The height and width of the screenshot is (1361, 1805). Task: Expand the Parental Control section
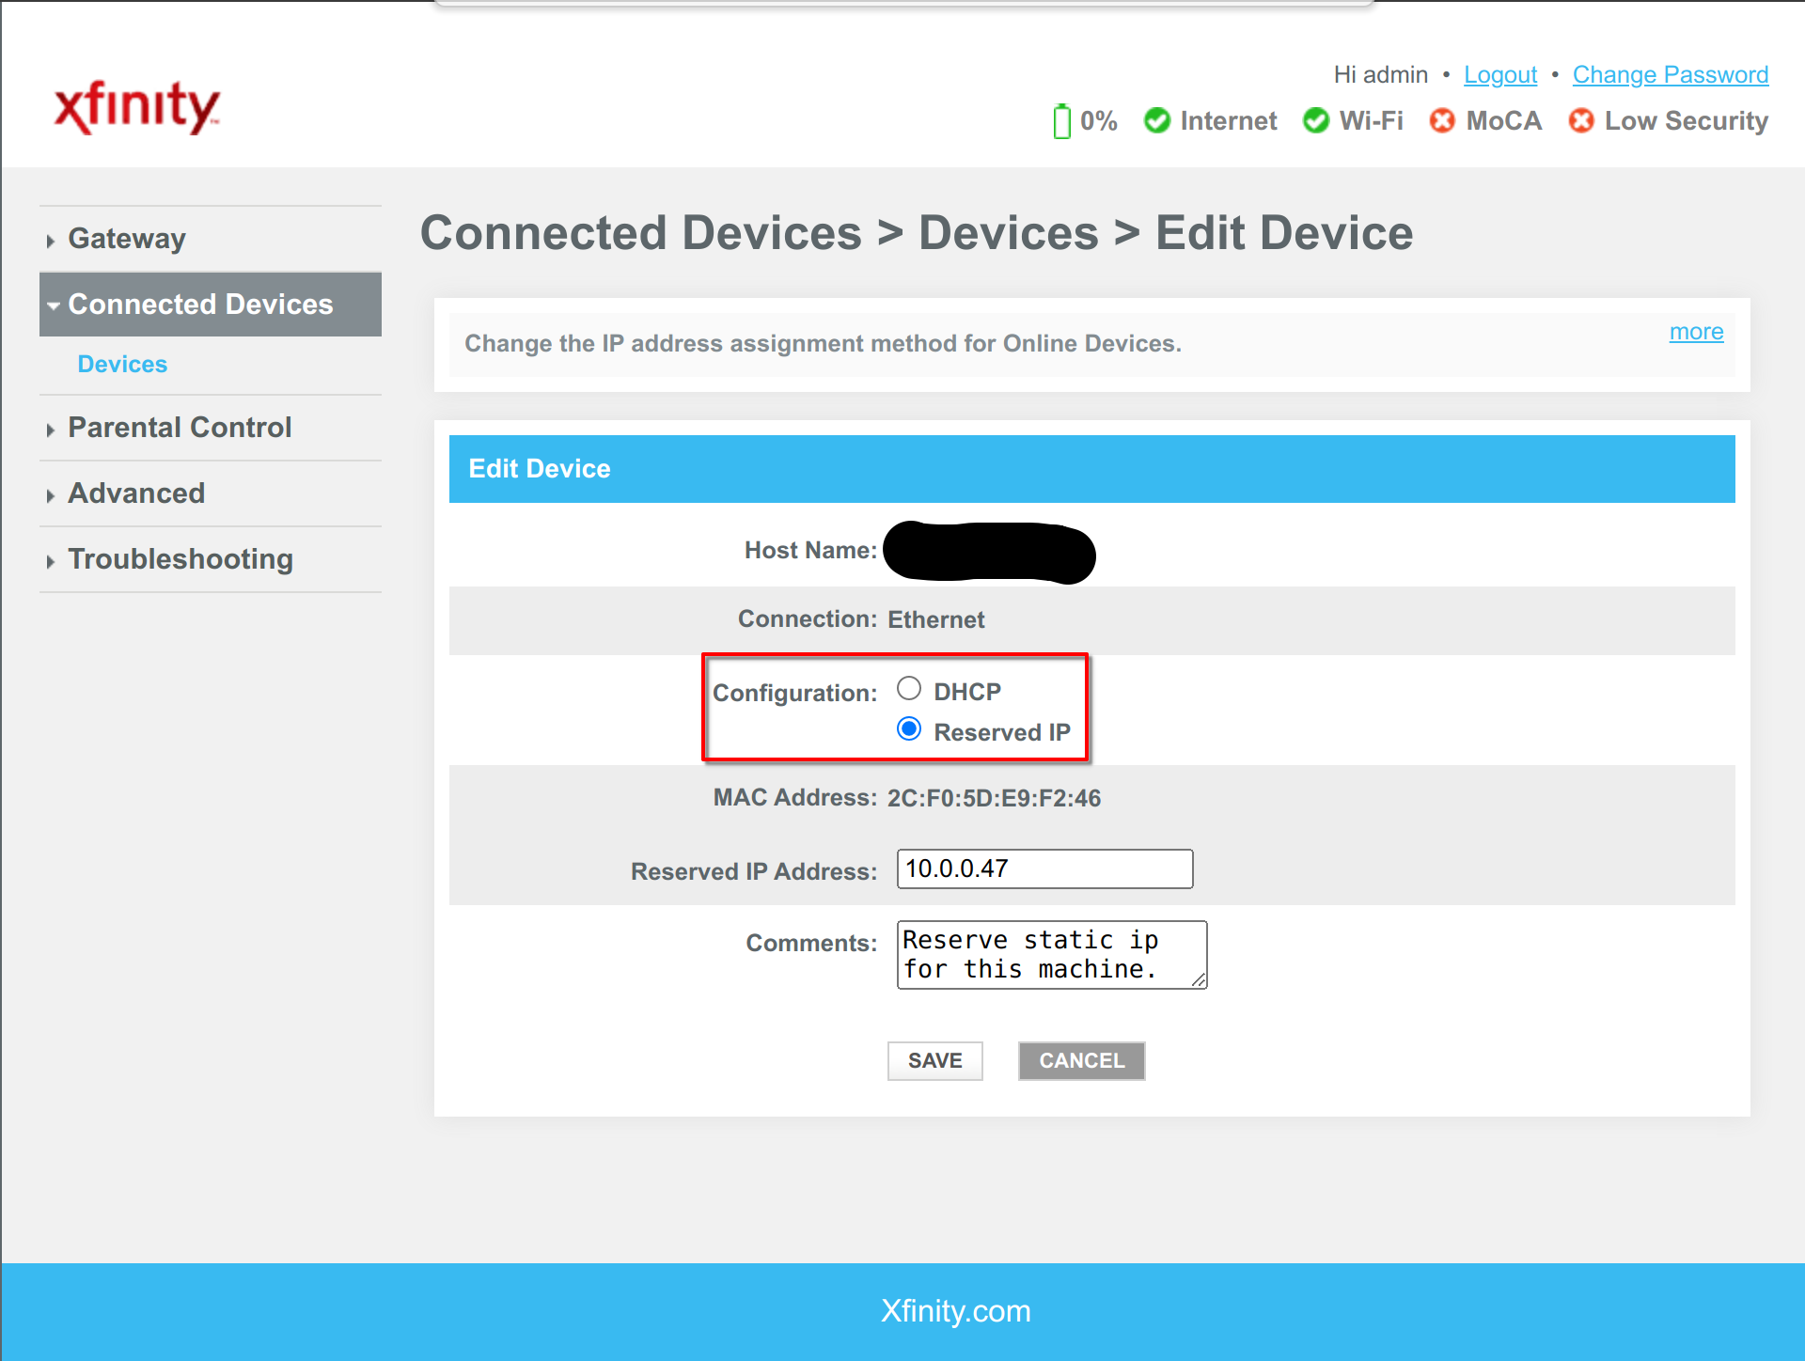coord(179,427)
